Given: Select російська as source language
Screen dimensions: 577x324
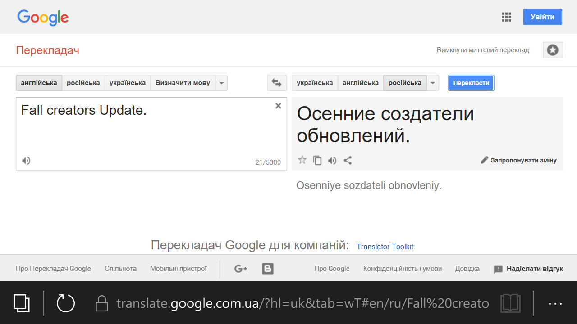Looking at the screenshot, I should [x=83, y=83].
